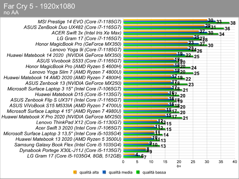Click Honor MagicBook Pro (AMD Ryzen 5 4600H) label
The height and width of the screenshot is (179, 239).
tap(73, 66)
